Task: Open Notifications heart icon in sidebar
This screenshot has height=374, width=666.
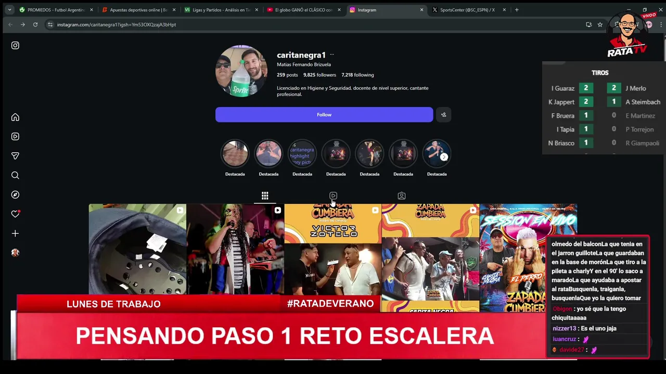Action: [15, 214]
